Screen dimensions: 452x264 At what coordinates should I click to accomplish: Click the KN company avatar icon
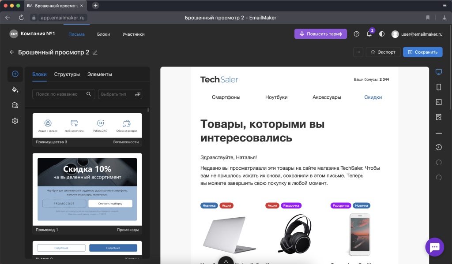[x=14, y=34]
